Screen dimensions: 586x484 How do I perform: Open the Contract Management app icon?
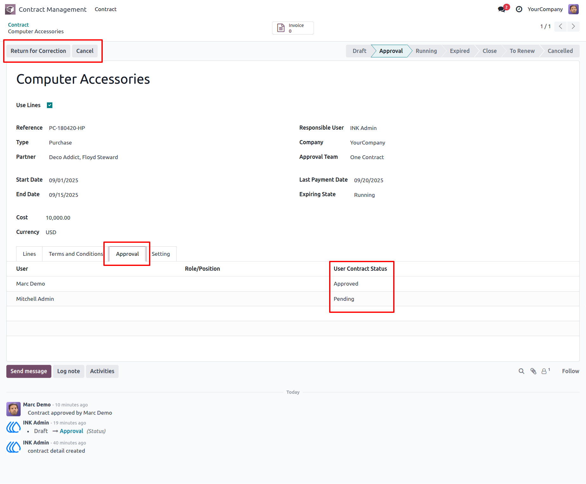pyautogui.click(x=10, y=9)
